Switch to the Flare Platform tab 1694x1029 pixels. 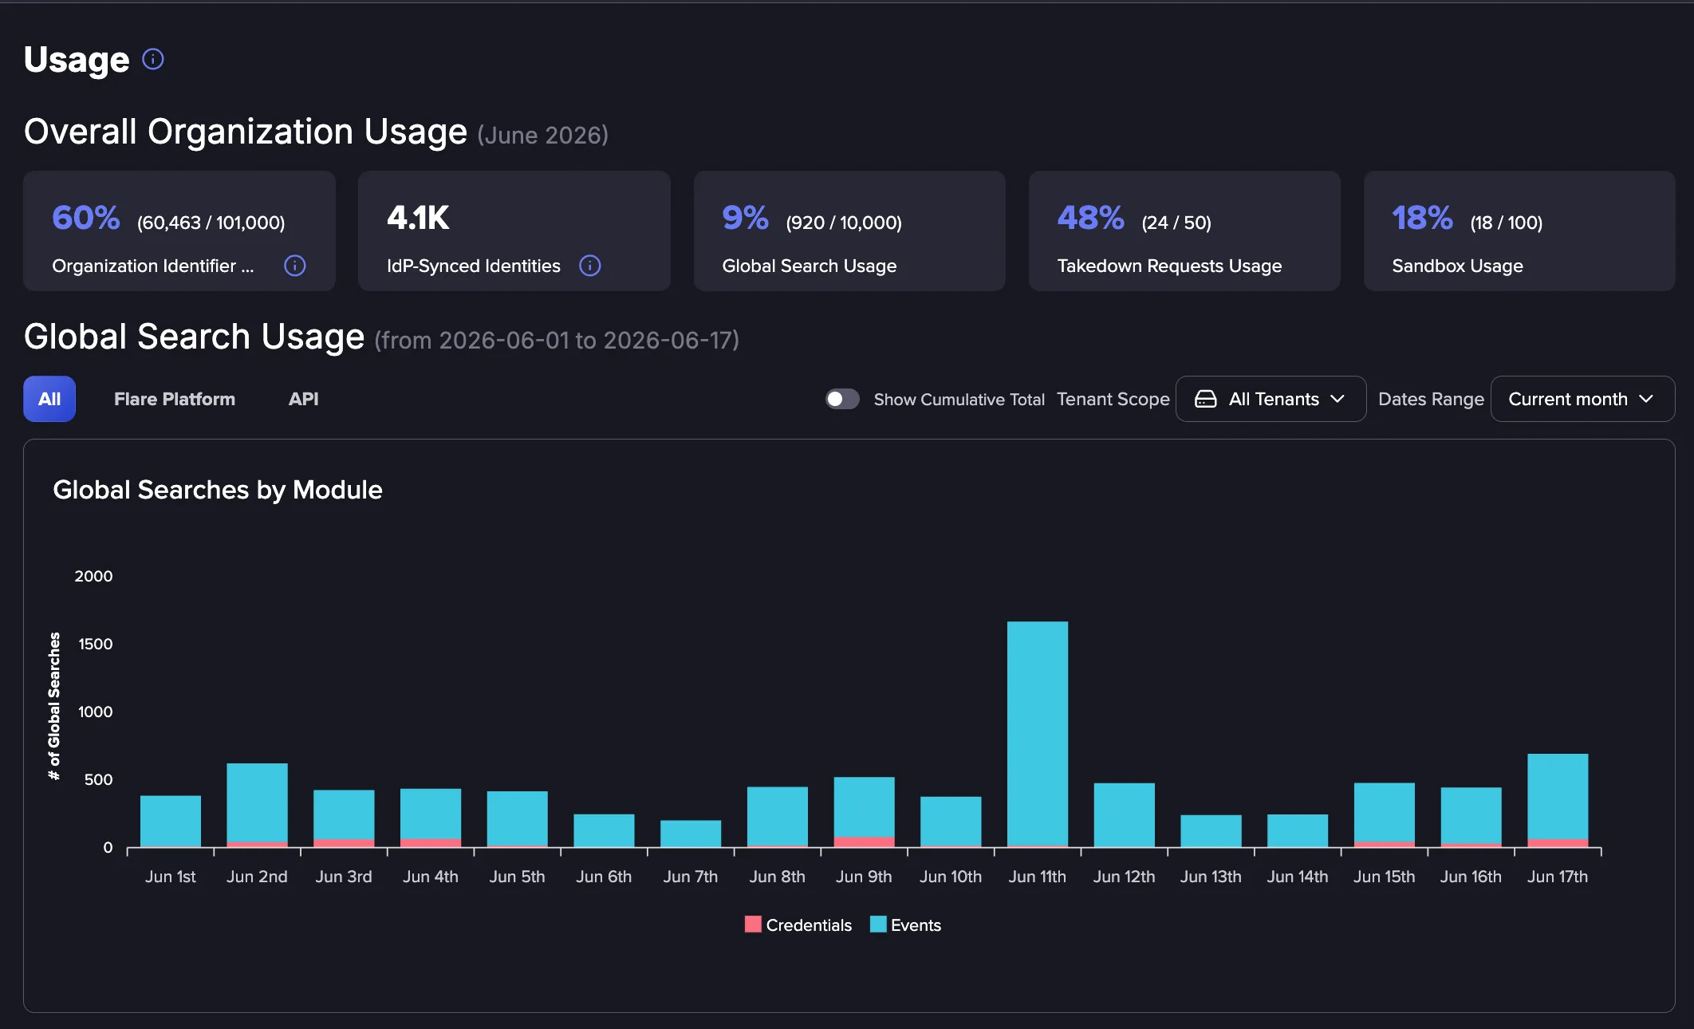175,399
